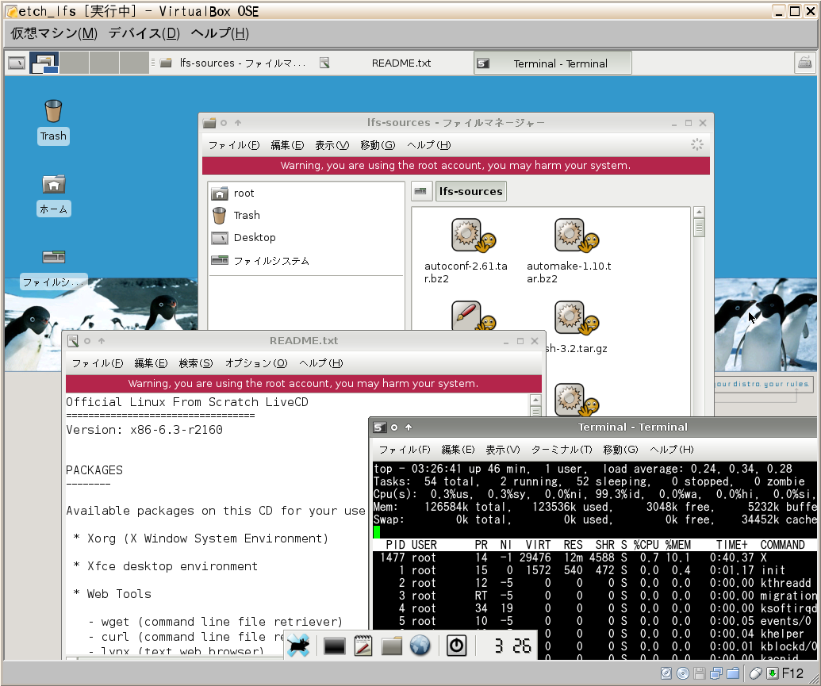The width and height of the screenshot is (821, 686).
Task: Launch web browser globe icon in panel
Action: (x=420, y=646)
